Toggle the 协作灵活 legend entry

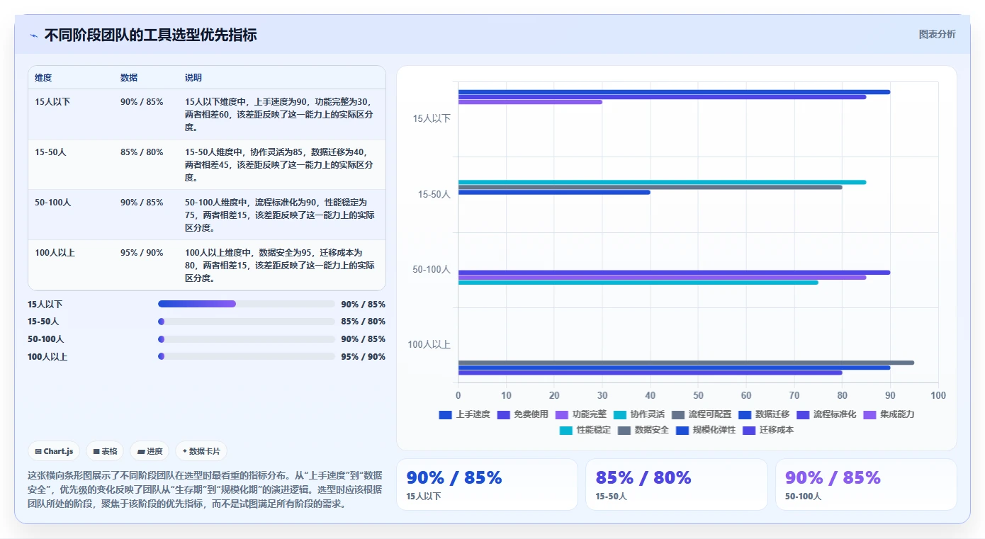(x=639, y=414)
